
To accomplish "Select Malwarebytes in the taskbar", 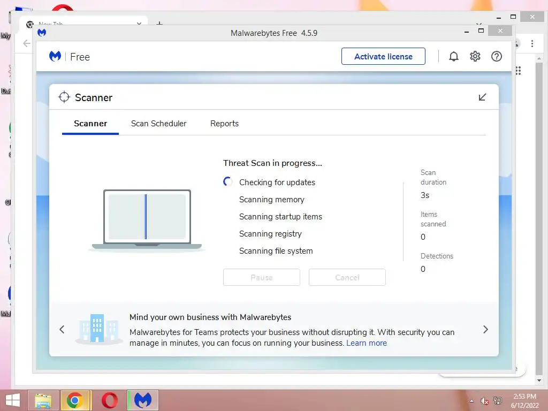I will (142, 400).
